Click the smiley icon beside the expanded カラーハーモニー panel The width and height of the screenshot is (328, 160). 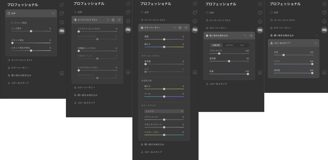[195, 21]
